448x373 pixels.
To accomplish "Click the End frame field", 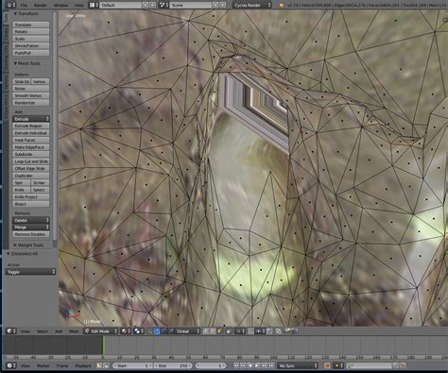I will click(x=173, y=365).
